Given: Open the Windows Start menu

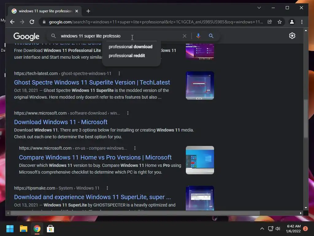Looking at the screenshot, I should coord(10,229).
